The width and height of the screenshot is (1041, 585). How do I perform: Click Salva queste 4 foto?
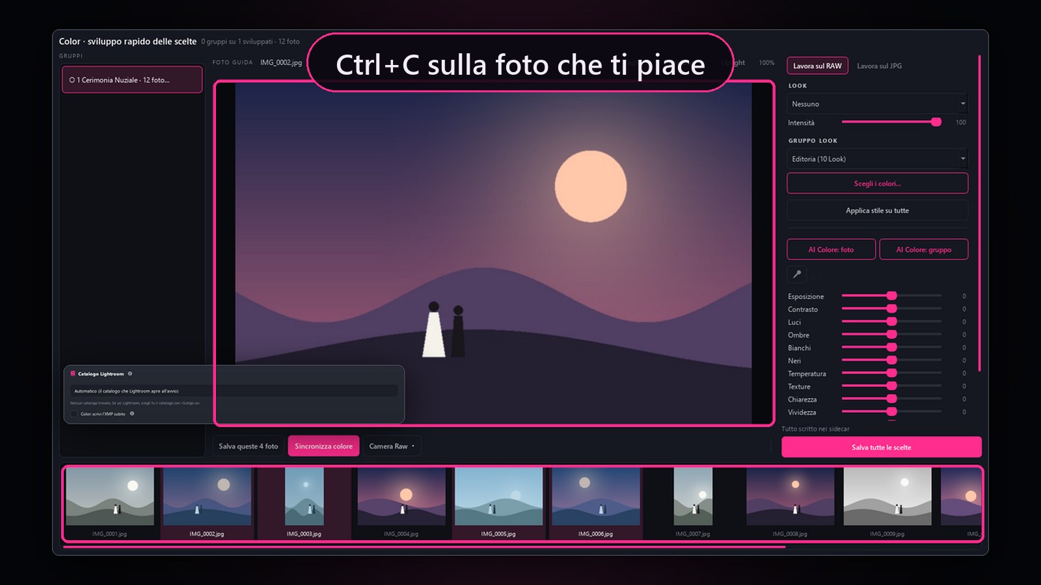(x=248, y=446)
